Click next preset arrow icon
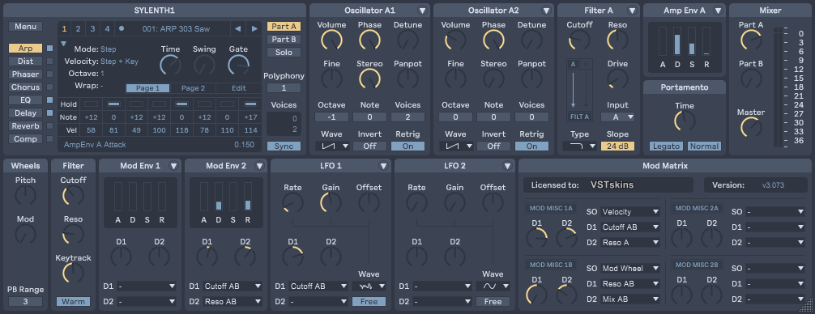Viewport: 815px width, 314px height. point(254,29)
